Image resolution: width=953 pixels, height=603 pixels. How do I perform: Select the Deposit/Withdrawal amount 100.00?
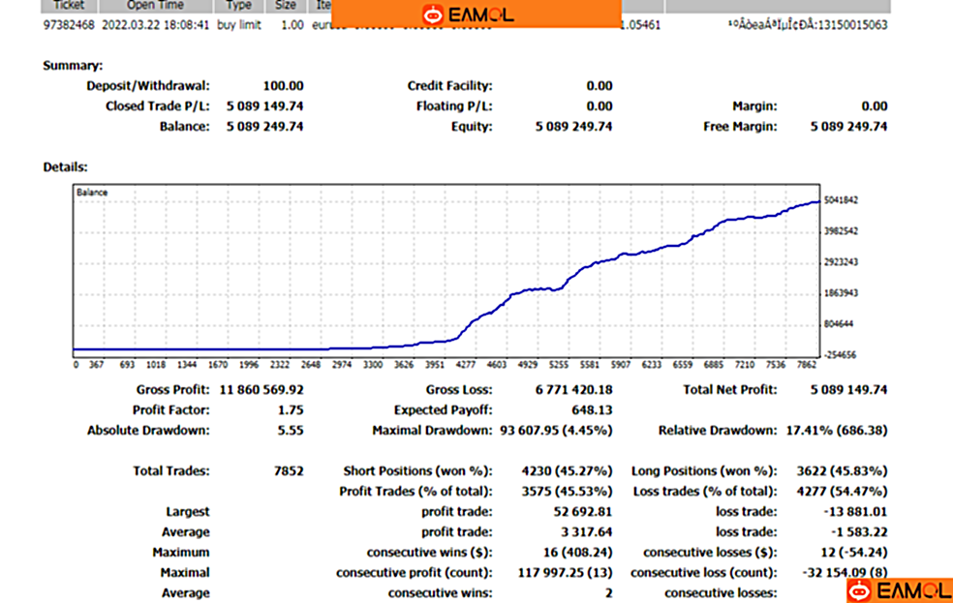tap(283, 86)
